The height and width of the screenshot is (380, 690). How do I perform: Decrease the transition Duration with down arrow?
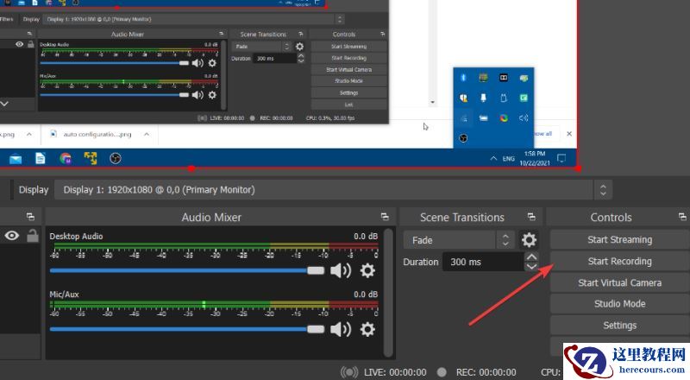pyautogui.click(x=531, y=266)
